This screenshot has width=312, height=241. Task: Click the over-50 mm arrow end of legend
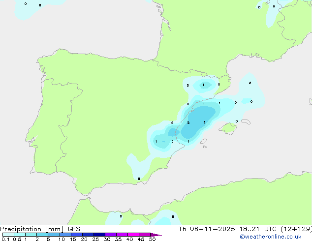pos(156,235)
